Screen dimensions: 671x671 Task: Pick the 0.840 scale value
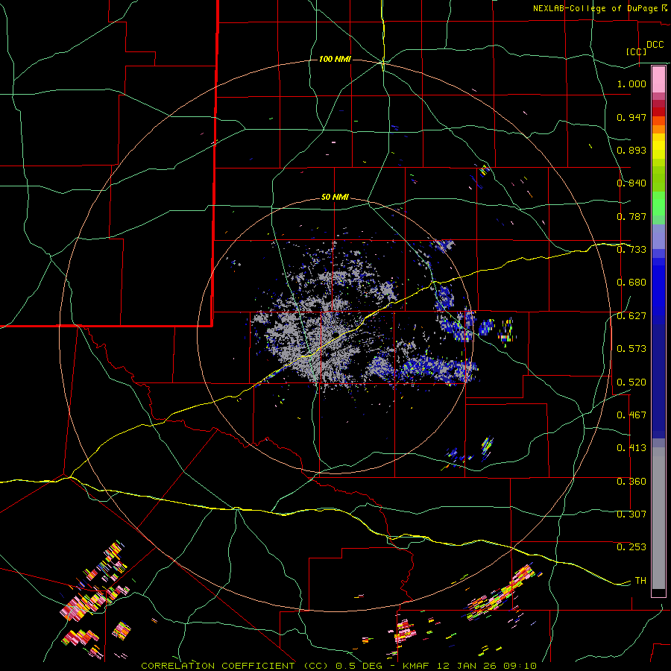coord(631,183)
